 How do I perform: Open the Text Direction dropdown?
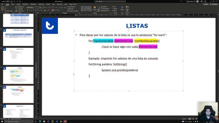point(72,7)
